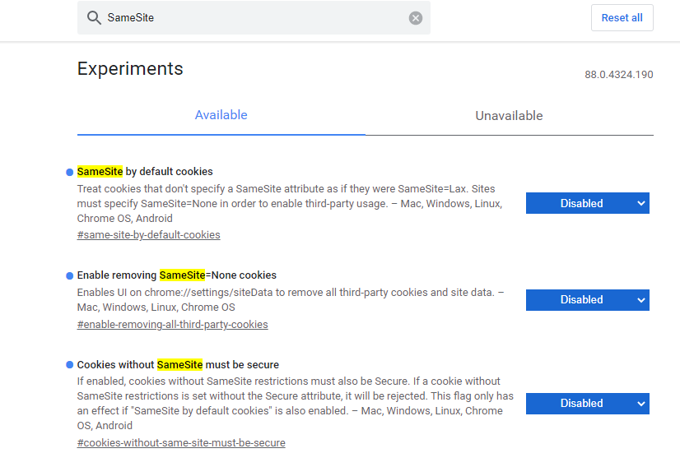680x467 pixels.
Task: Click the Experiments page heading
Action: (130, 69)
